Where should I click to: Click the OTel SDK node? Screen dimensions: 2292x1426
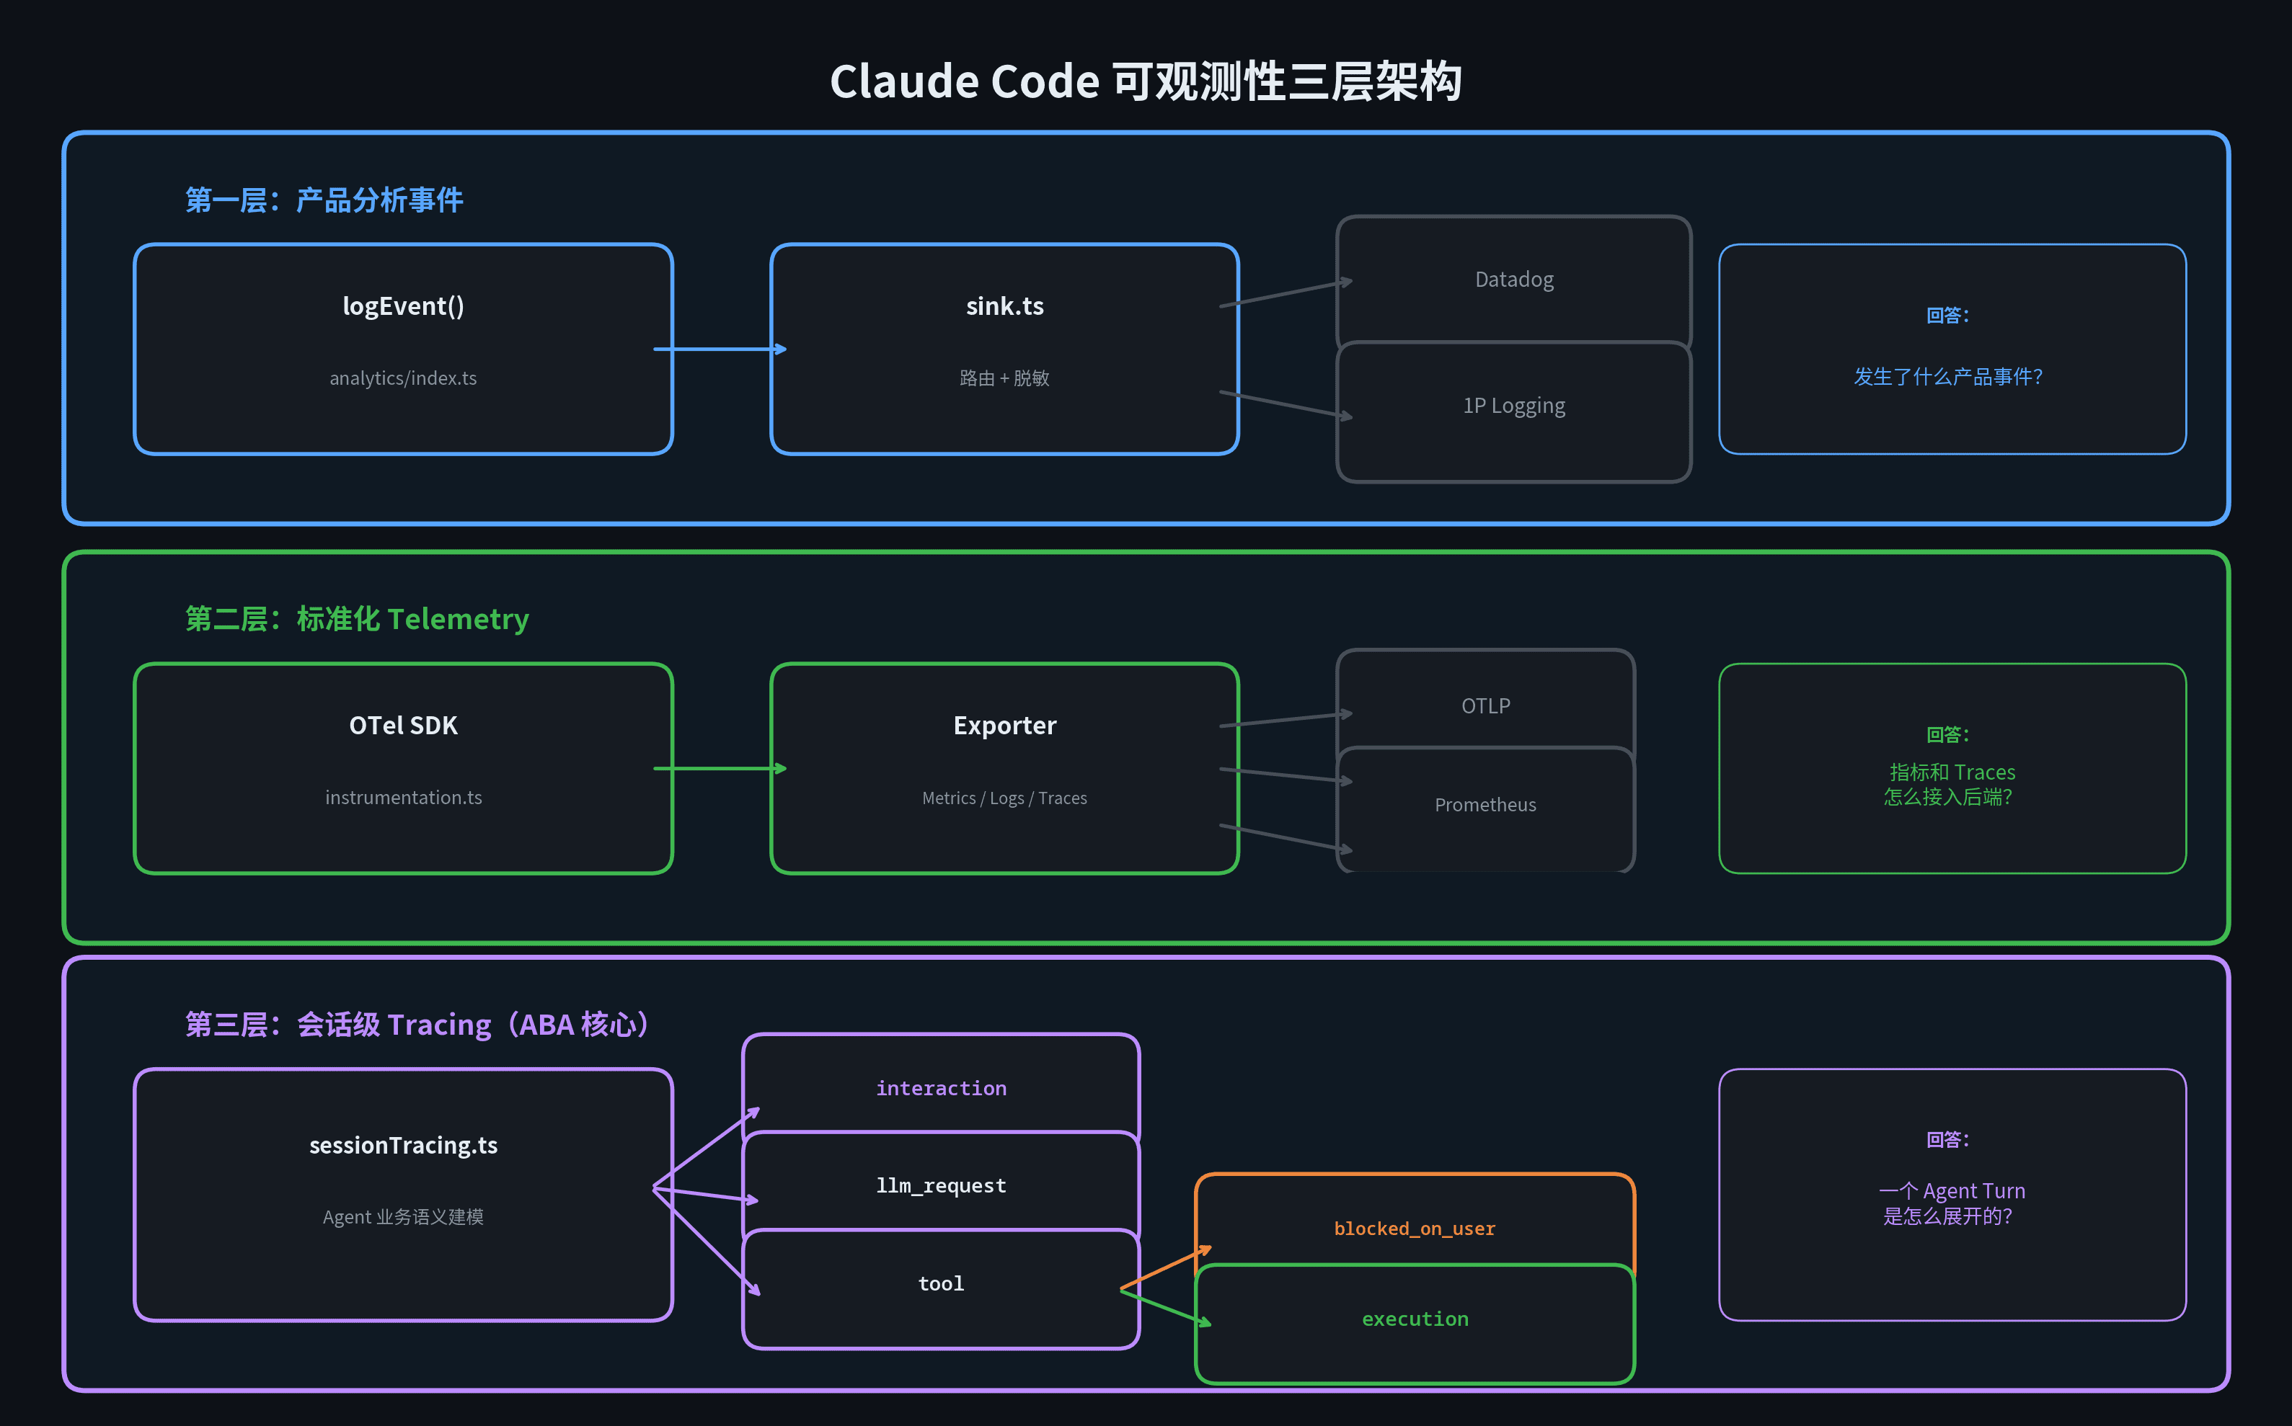(x=403, y=767)
